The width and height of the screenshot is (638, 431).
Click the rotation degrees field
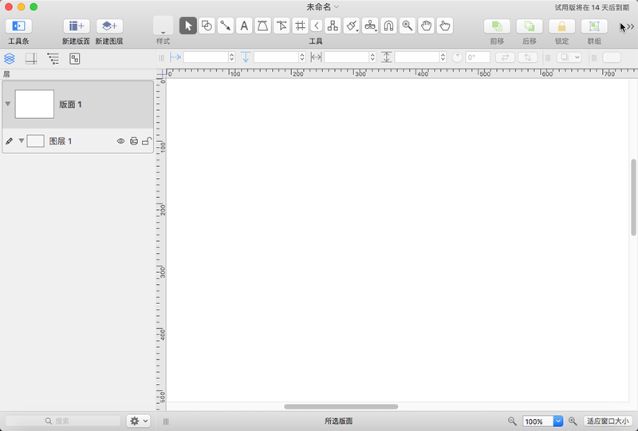[478, 57]
